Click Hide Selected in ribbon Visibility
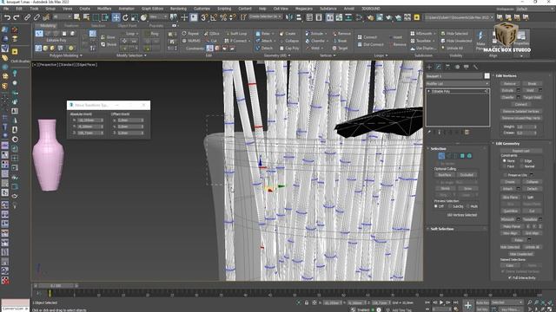556x312 pixels. tap(454, 34)
